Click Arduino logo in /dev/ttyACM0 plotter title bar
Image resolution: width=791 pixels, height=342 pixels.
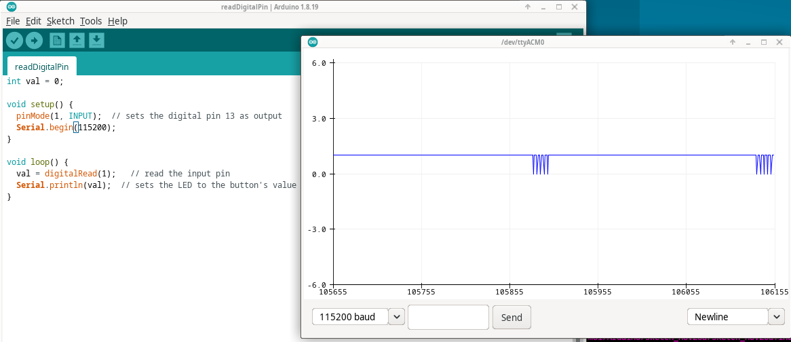coord(312,42)
